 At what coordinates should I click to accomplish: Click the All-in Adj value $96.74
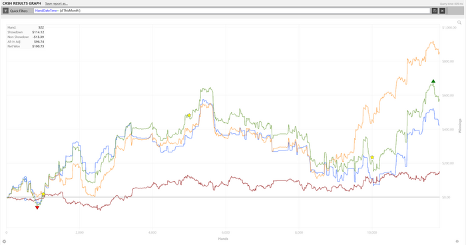[39, 42]
